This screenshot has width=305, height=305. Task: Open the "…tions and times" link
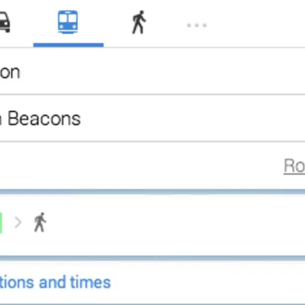pos(55,282)
